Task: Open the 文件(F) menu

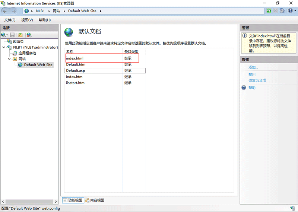Action: point(10,20)
